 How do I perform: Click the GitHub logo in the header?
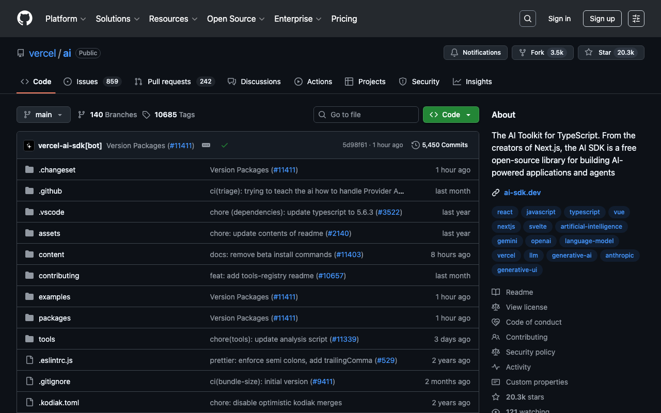[25, 19]
